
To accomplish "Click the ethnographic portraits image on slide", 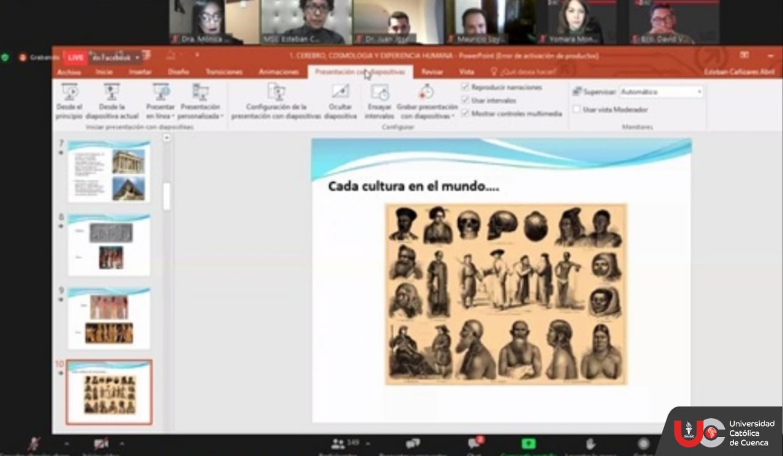I will (x=506, y=294).
